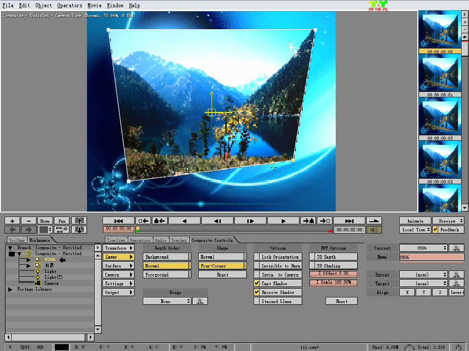
Task: Select the Camera object in the workspace tree
Action: coord(51,283)
